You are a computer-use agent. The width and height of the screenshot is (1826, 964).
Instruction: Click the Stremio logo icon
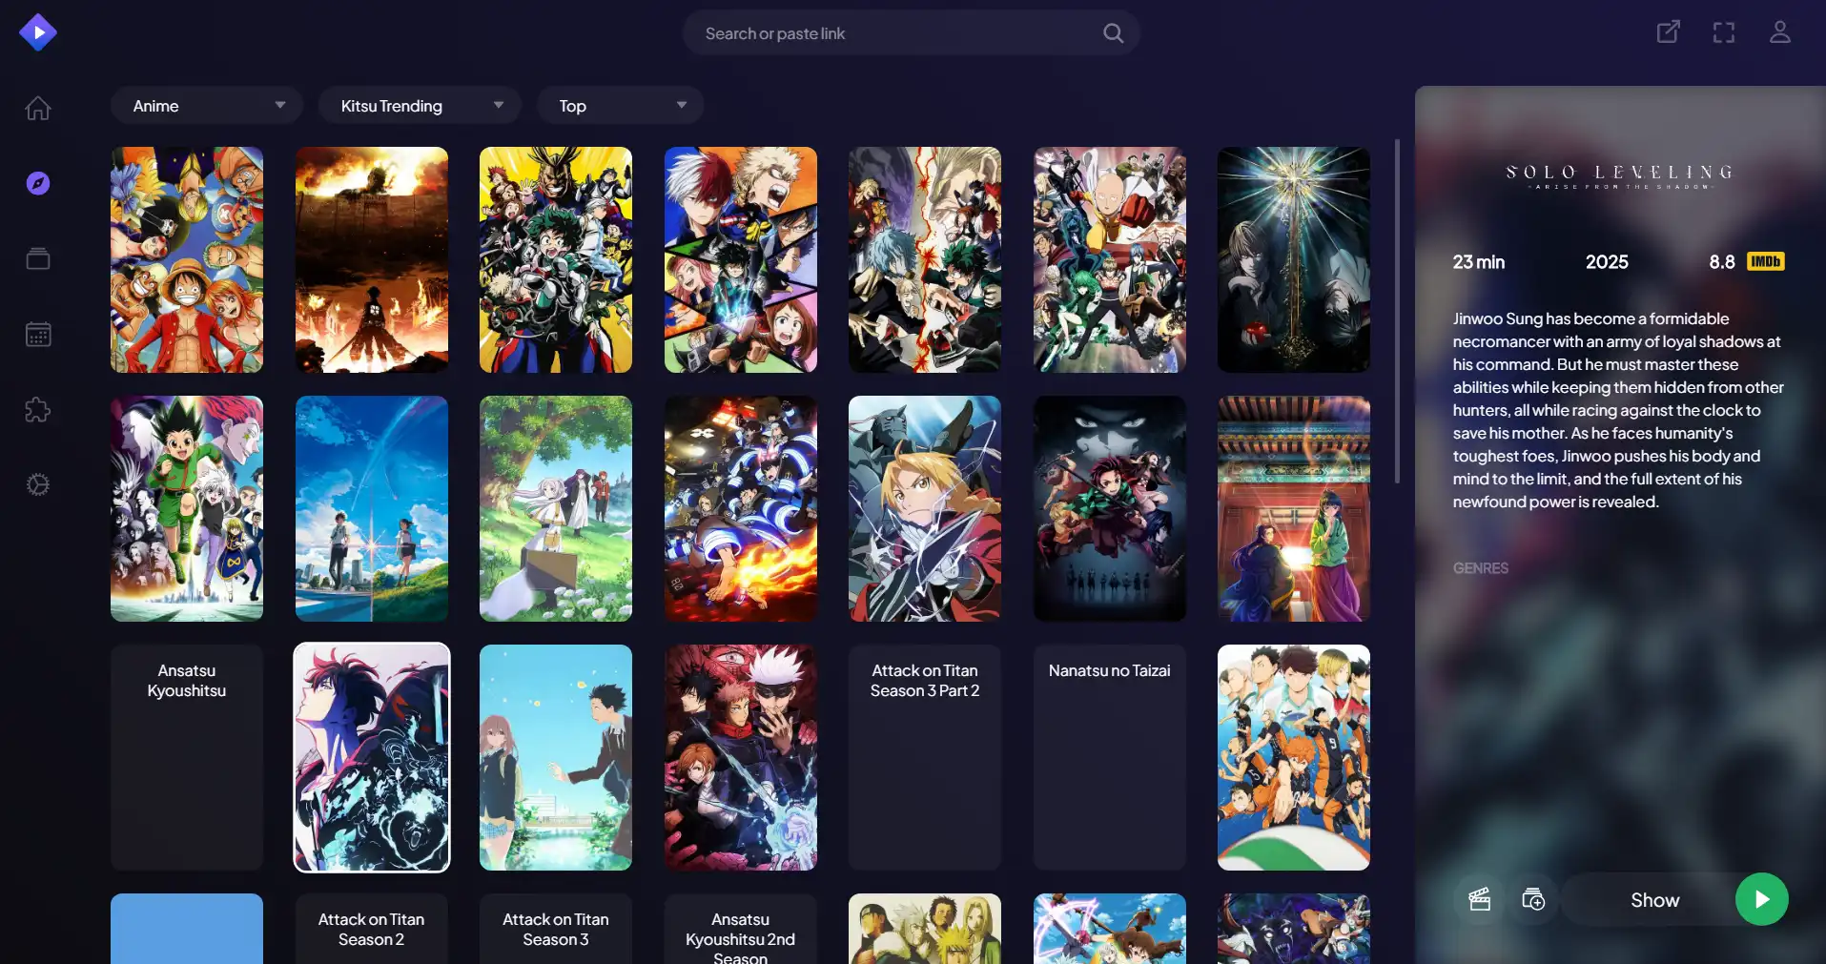[38, 32]
